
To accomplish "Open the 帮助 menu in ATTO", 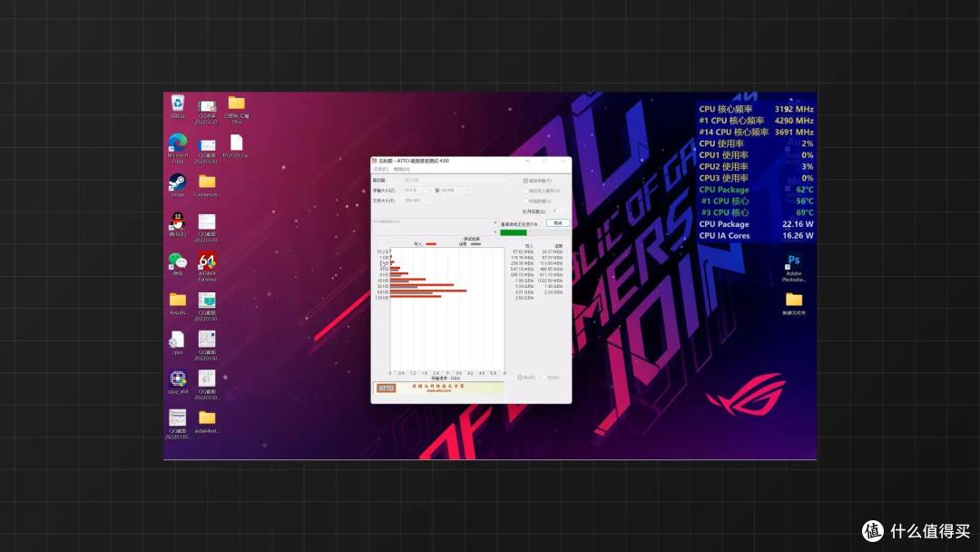I will pos(401,170).
